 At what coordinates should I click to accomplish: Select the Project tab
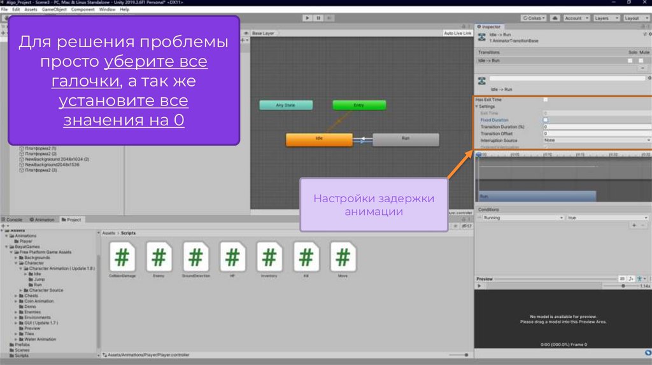(71, 219)
